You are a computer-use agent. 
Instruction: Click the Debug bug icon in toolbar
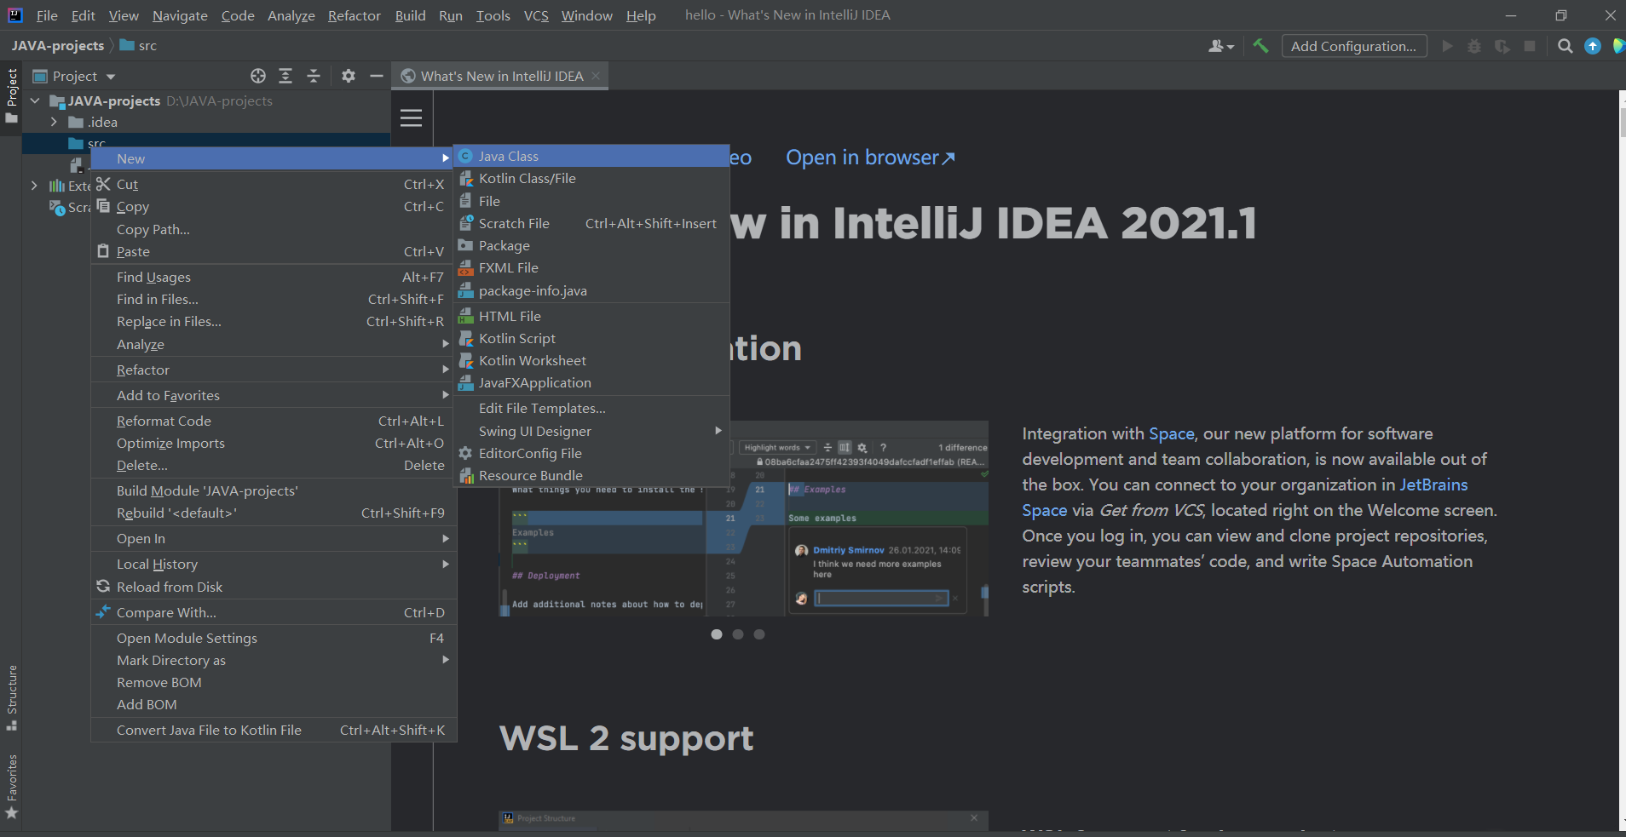[x=1474, y=46]
